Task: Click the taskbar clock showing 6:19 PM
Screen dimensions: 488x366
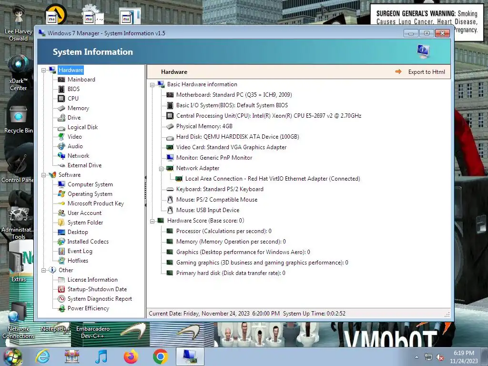Action: [x=464, y=357]
